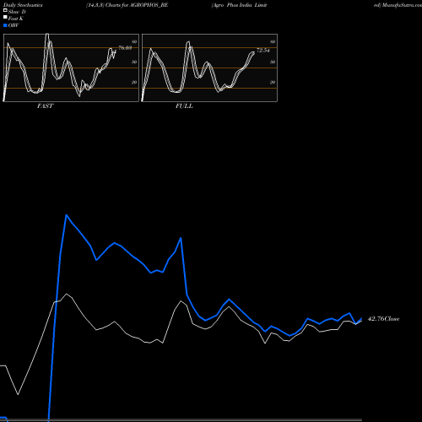Click the 20 axis label in FULL chart
The width and height of the screenshot is (422, 422).
coord(273,82)
